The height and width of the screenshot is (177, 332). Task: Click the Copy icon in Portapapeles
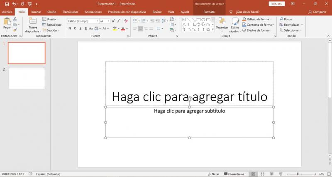[15, 25]
